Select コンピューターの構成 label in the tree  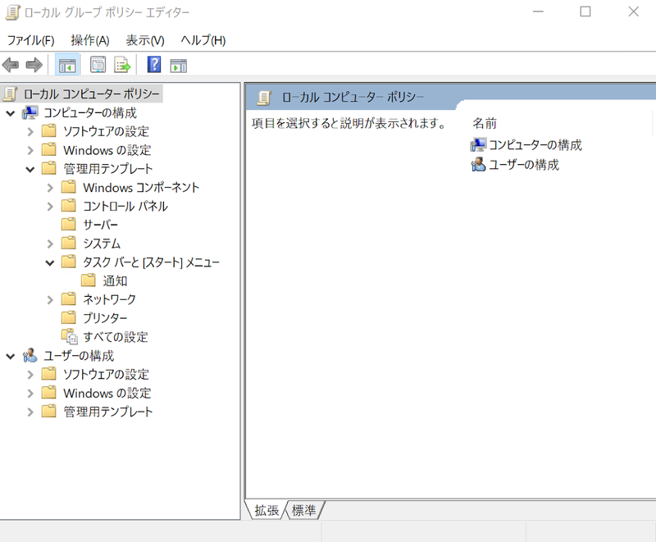click(90, 112)
